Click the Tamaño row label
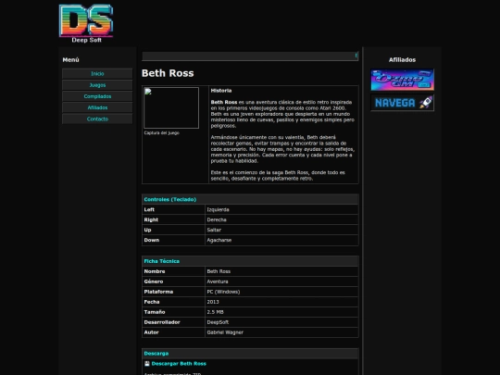The height and width of the screenshot is (375, 500). pos(155,312)
